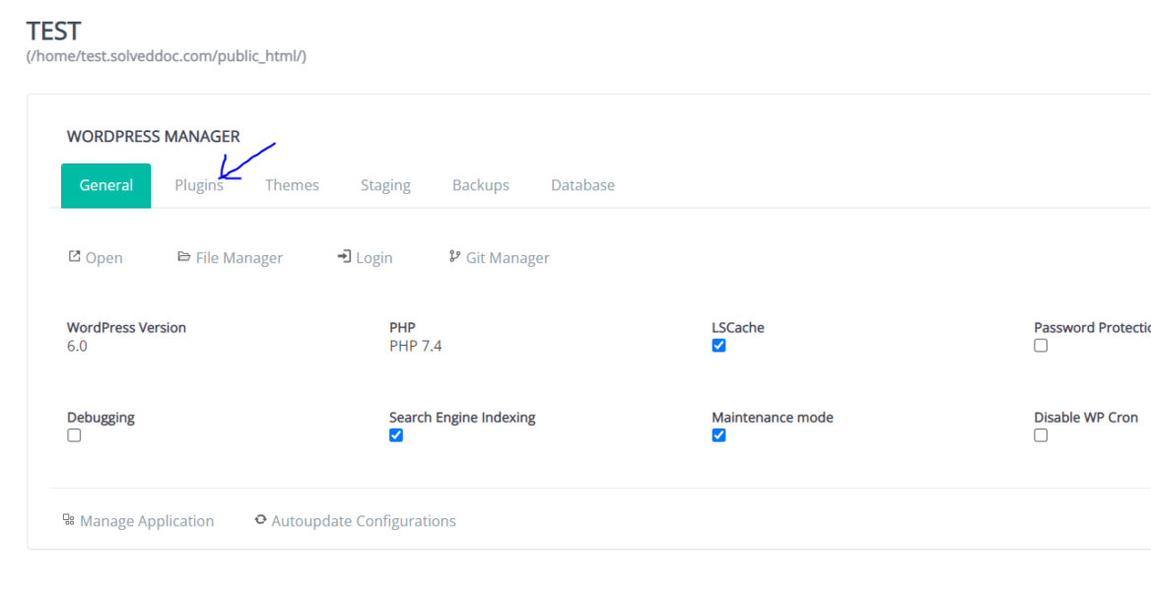
Task: Select the Staging tab
Action: click(385, 184)
